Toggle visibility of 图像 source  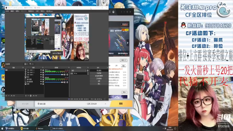[41, 77]
